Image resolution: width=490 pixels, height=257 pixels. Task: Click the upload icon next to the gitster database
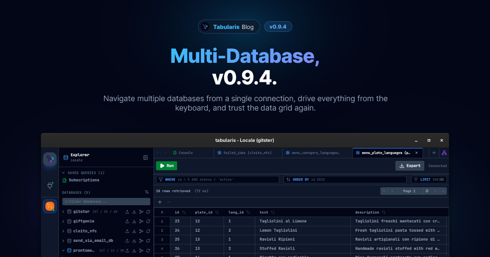127,211
